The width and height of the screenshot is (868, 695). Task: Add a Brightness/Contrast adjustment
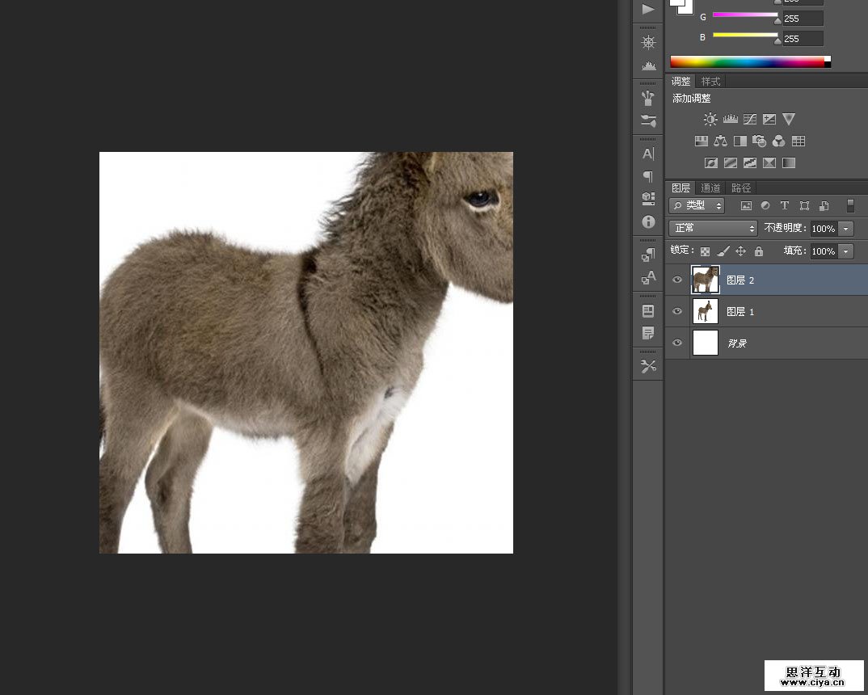[x=710, y=119]
